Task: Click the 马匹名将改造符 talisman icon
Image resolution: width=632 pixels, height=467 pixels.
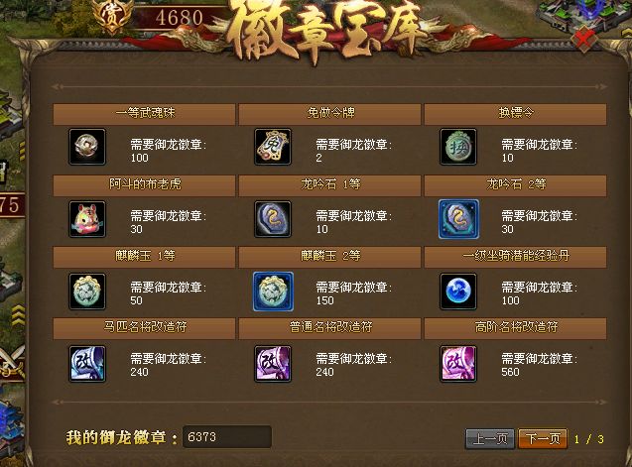Action: [87, 364]
